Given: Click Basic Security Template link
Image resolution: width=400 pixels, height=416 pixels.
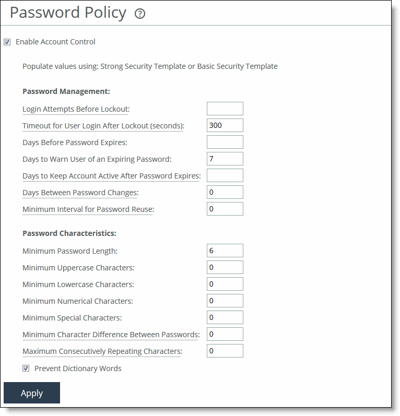Looking at the screenshot, I should [237, 66].
